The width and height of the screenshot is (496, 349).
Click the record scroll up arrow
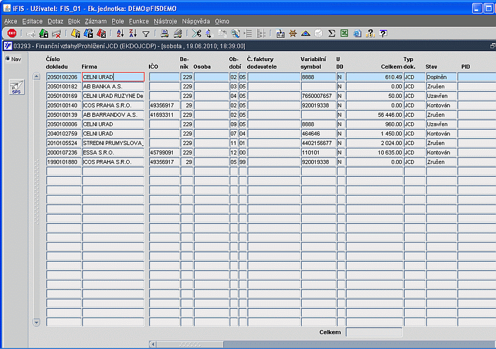point(37,76)
